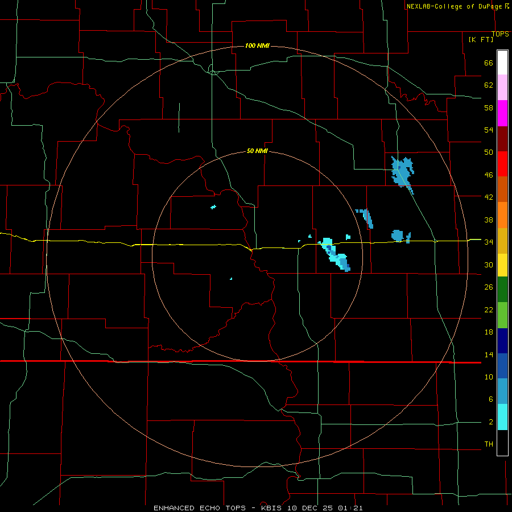Select the bright red legend color block

click(502, 164)
